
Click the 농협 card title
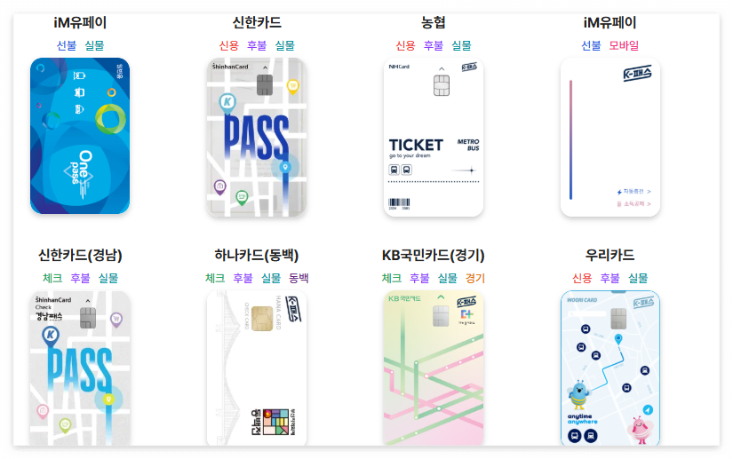coord(434,22)
